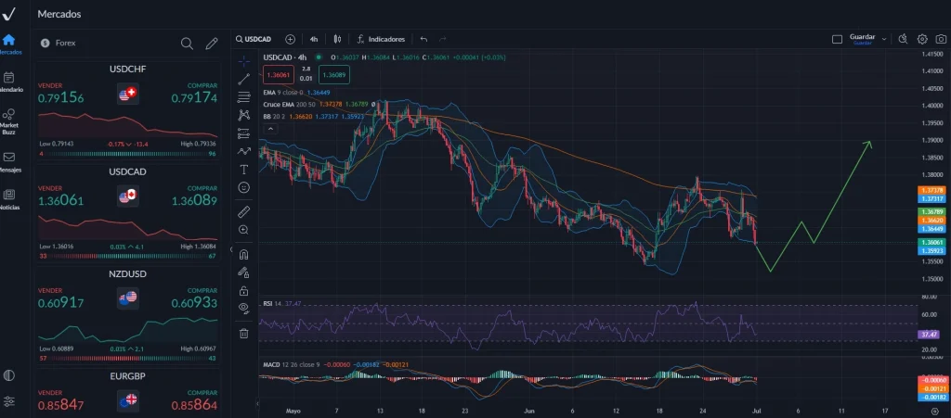Change the 4h chart timeframe
Viewport: 951px width, 418px height.
(x=314, y=39)
